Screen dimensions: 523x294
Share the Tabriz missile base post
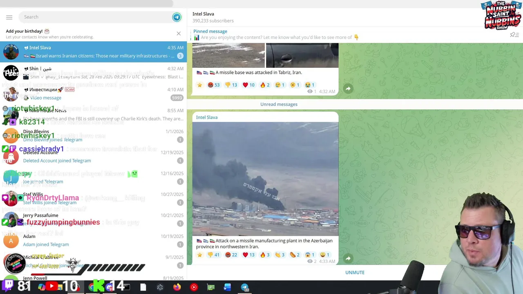click(348, 88)
